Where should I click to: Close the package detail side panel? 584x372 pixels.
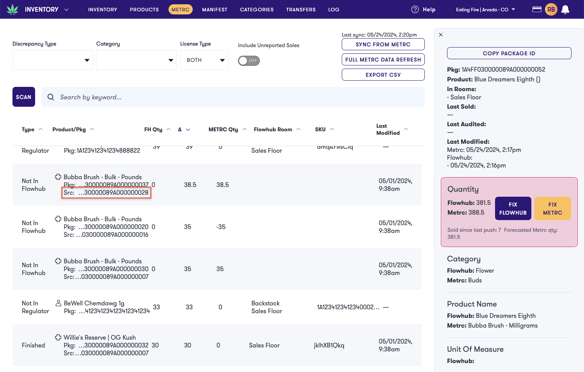[x=441, y=35]
